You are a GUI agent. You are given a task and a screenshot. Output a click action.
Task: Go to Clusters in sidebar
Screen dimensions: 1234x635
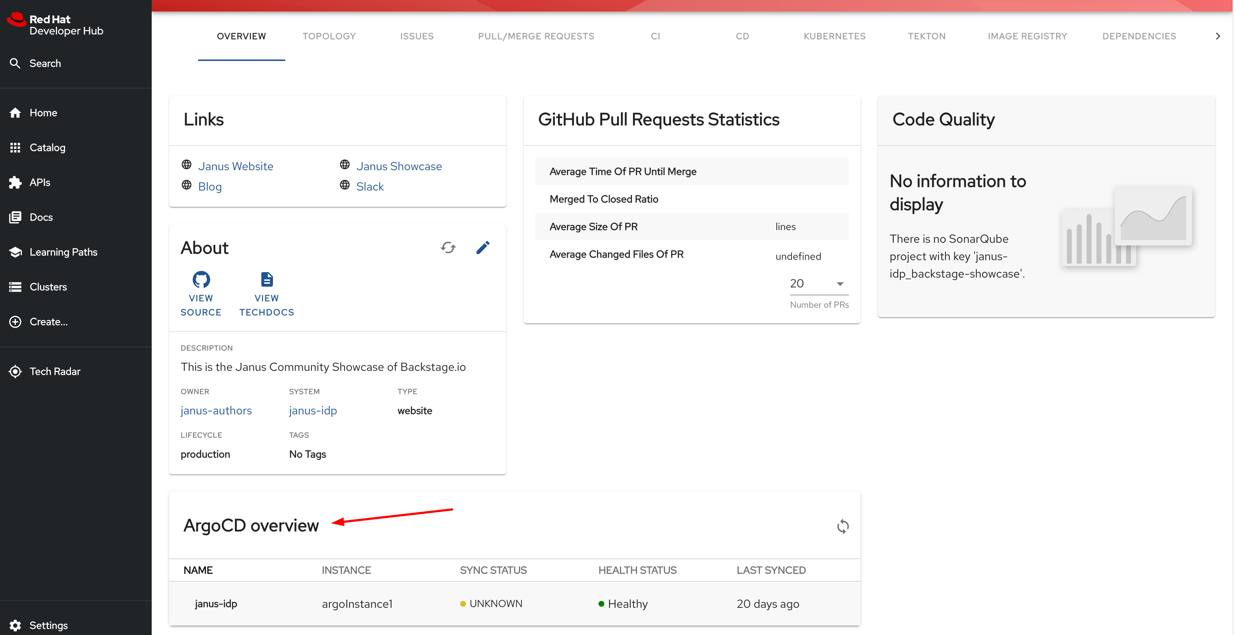(x=48, y=287)
